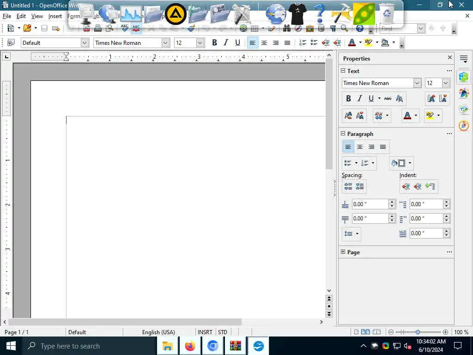Click the Data Sources cylinder icon
Image resolution: width=473 pixels, height=355 pixels.
click(321, 28)
